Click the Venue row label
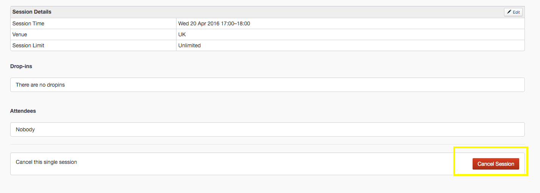 [x=20, y=34]
